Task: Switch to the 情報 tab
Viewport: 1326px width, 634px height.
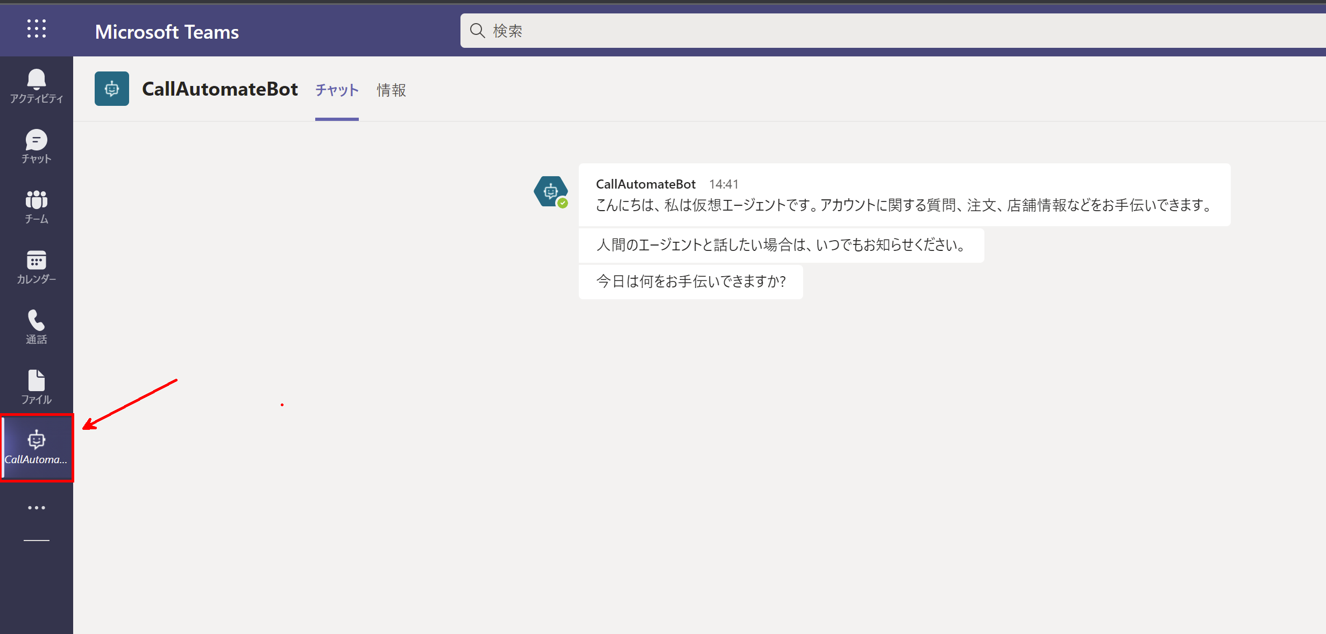Action: coord(391,90)
